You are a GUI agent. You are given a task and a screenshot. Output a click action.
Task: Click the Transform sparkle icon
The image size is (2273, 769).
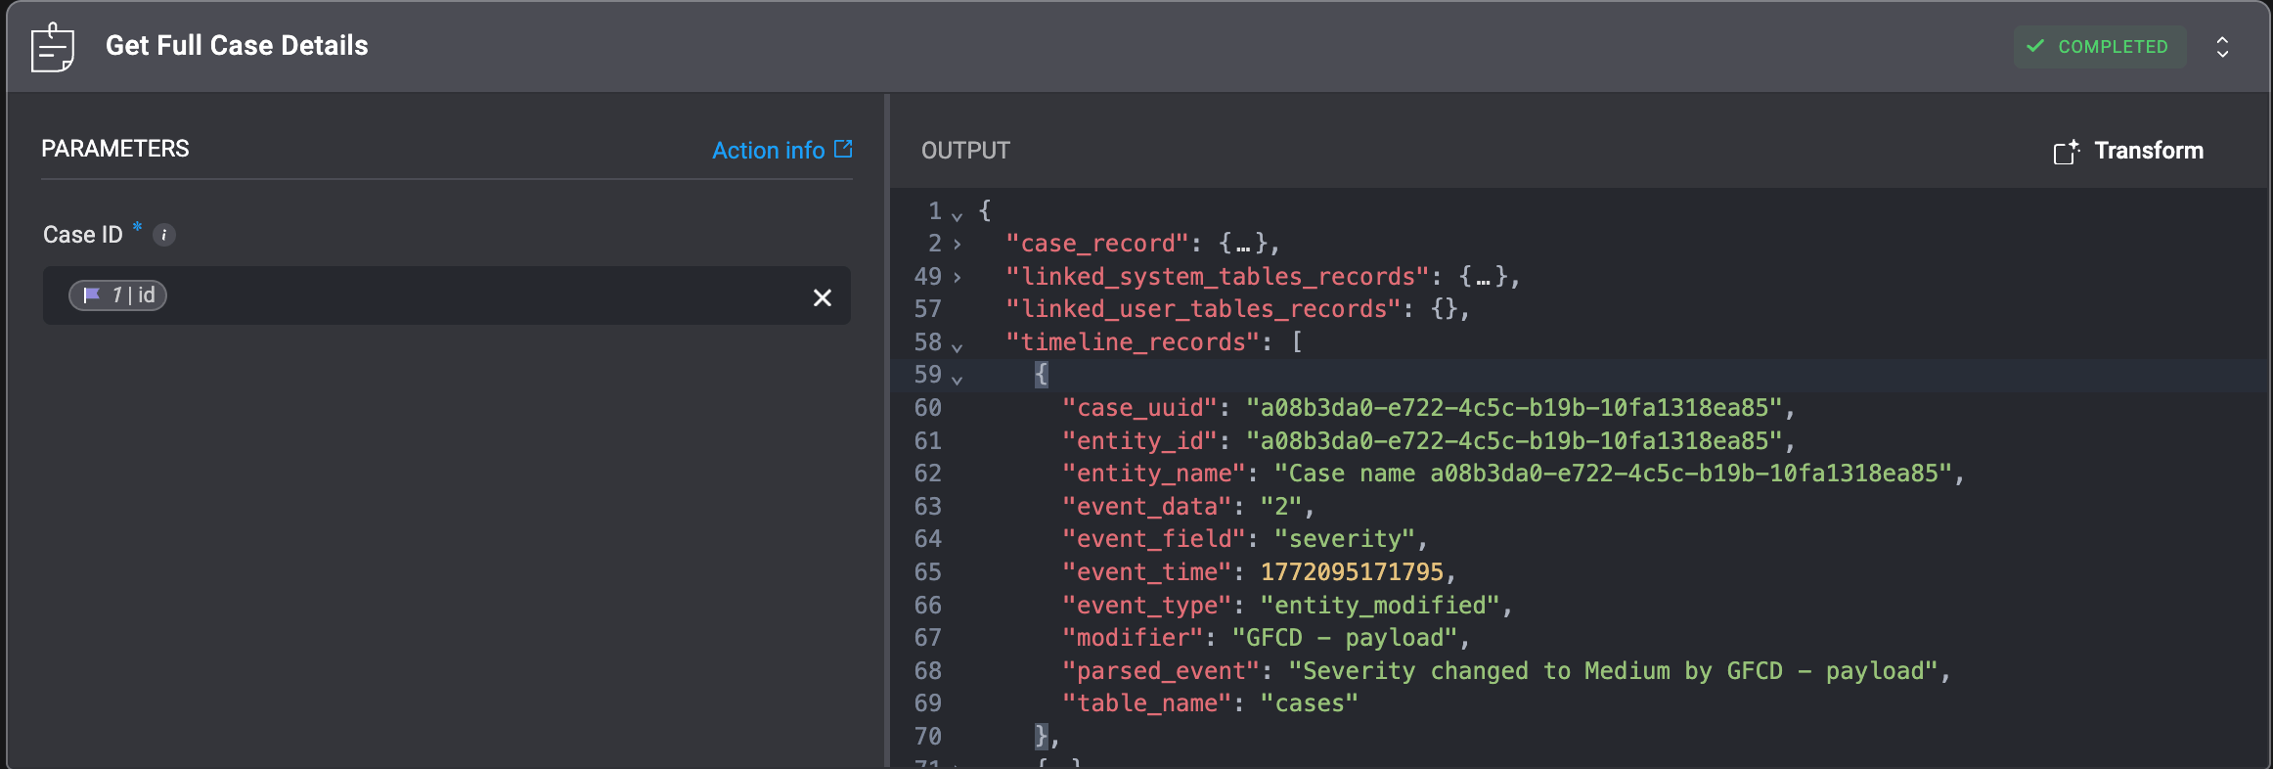tap(2066, 152)
